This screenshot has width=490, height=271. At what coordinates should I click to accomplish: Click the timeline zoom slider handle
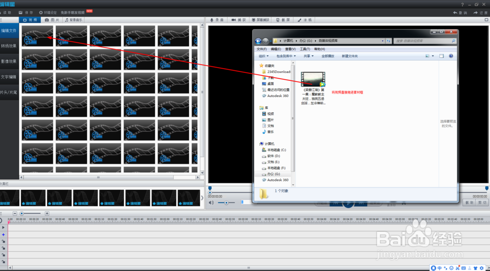(x=22, y=214)
